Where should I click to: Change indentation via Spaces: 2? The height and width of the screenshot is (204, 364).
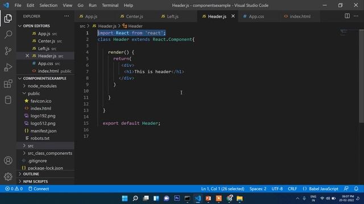pos(258,189)
